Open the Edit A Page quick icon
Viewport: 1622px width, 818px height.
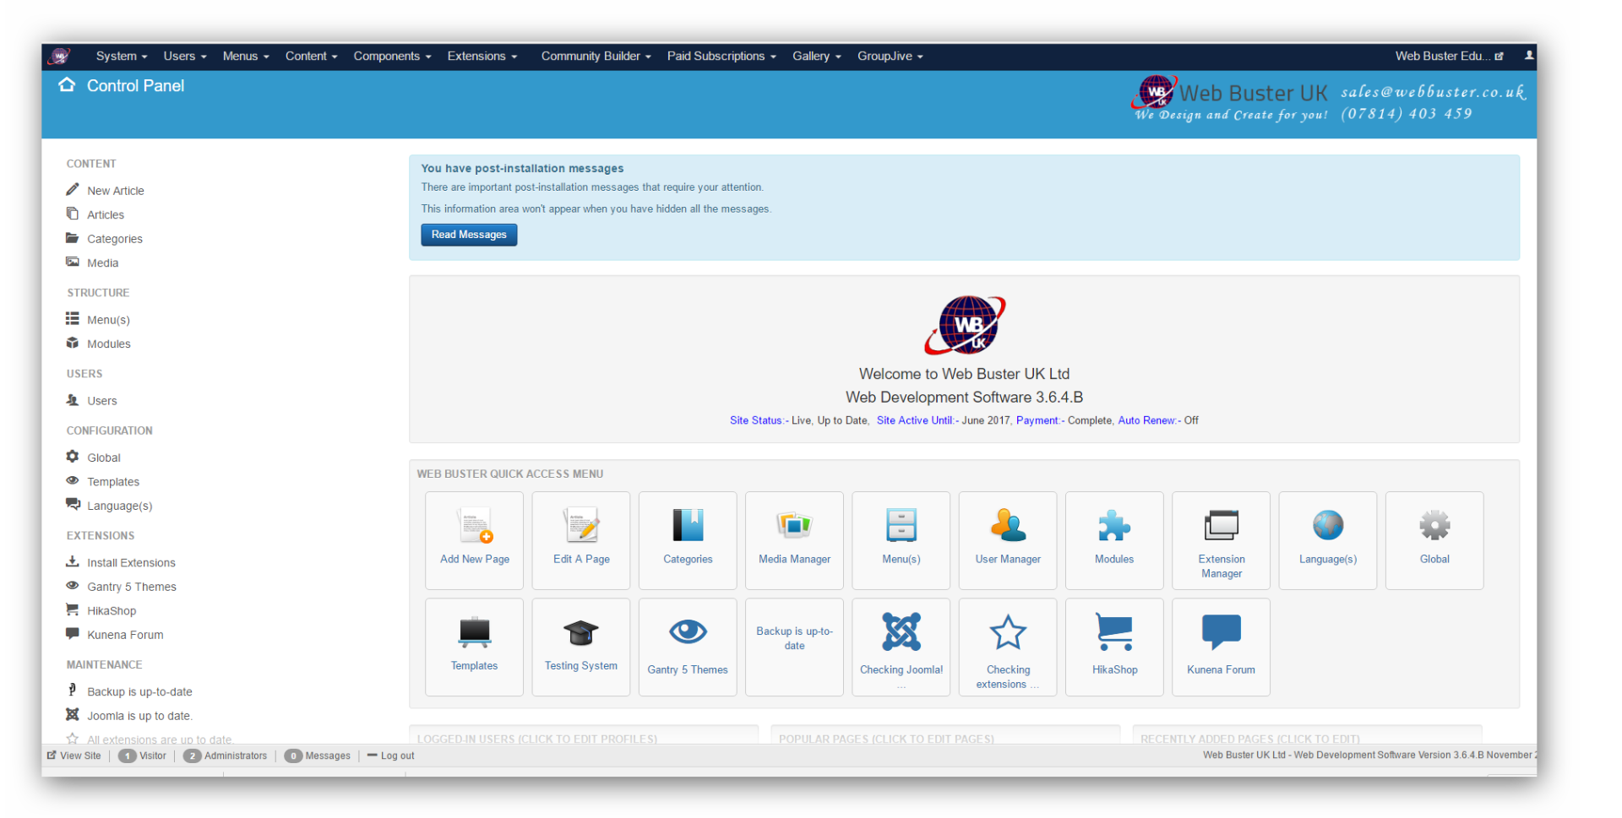point(581,540)
